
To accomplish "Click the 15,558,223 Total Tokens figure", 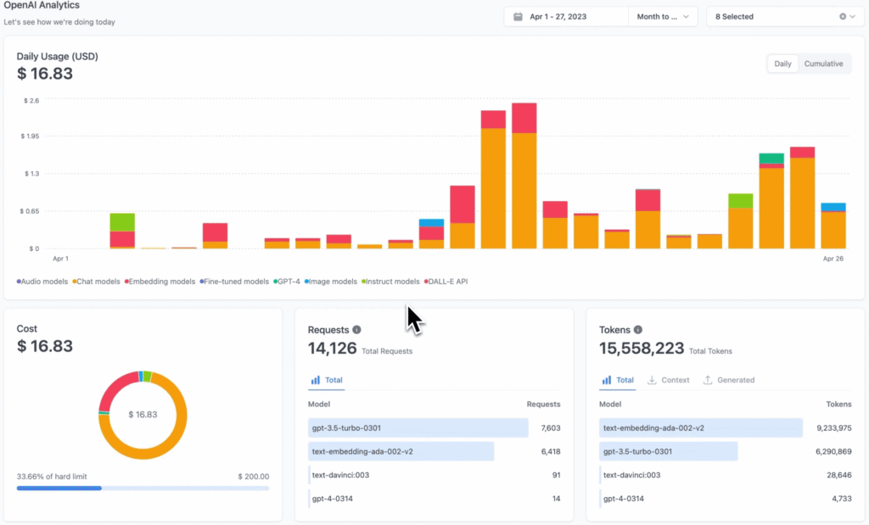I will tap(642, 349).
